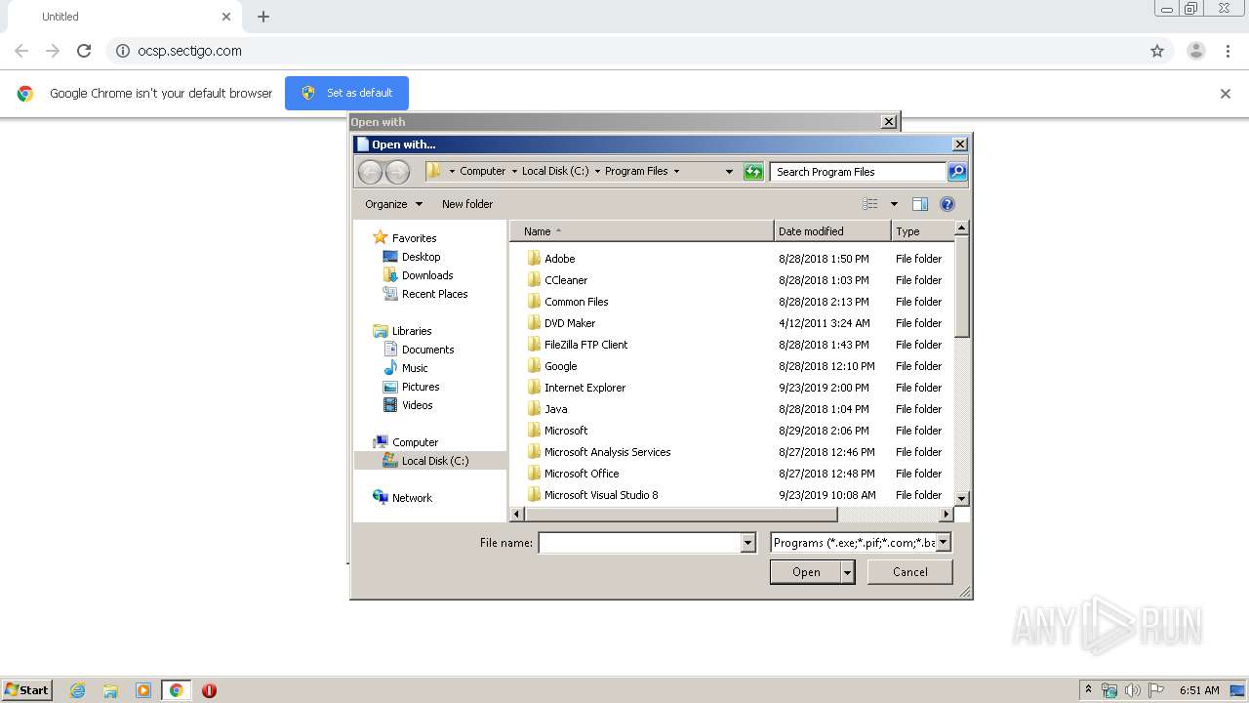Expand the File name dropdown arrow
The height and width of the screenshot is (703, 1249).
[748, 543]
